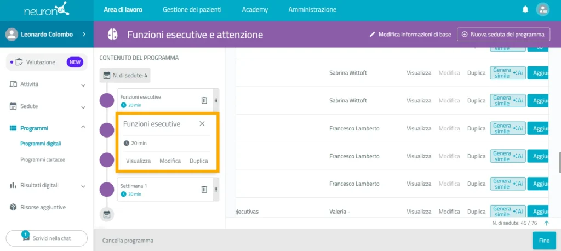Screen dimensions: 561x251
Task: Click the chat bubble icon with badge
Action: (x=26, y=237)
